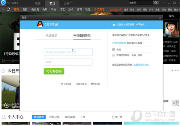Select the 我的收藏 tab
Screen dimensions: 180x126
pyautogui.click(x=70, y=117)
